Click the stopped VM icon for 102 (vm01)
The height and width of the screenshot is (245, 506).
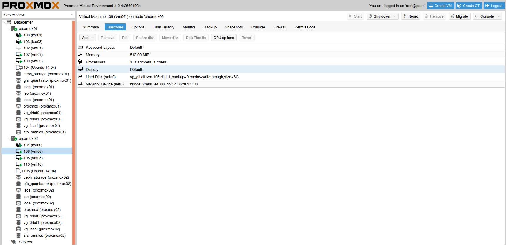(19, 48)
